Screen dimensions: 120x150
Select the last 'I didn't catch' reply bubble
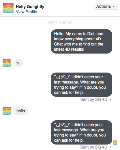click(81, 132)
